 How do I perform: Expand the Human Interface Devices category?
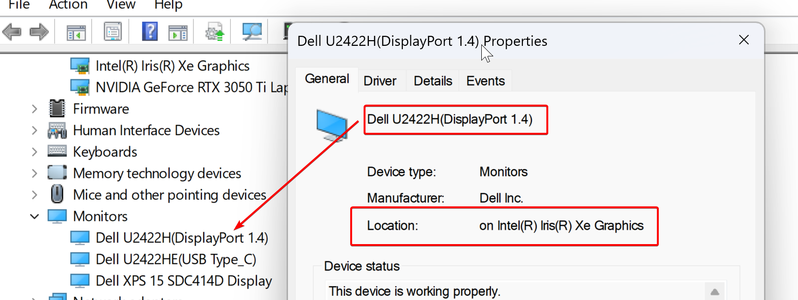coord(34,130)
